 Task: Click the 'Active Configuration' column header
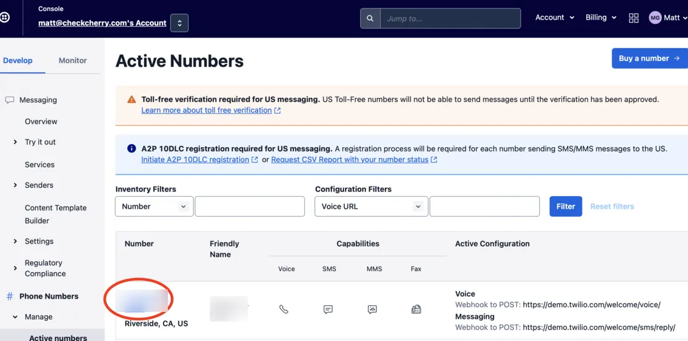pyautogui.click(x=492, y=243)
